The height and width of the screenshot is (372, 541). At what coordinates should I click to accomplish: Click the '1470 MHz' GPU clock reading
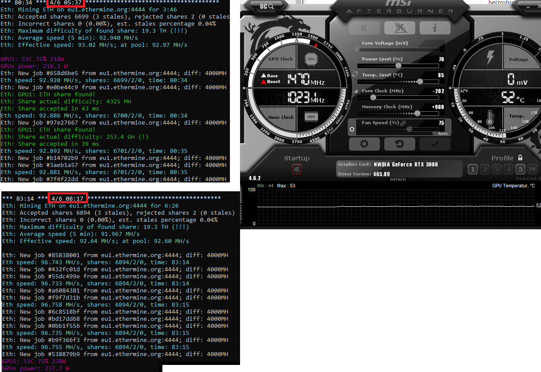306,80
